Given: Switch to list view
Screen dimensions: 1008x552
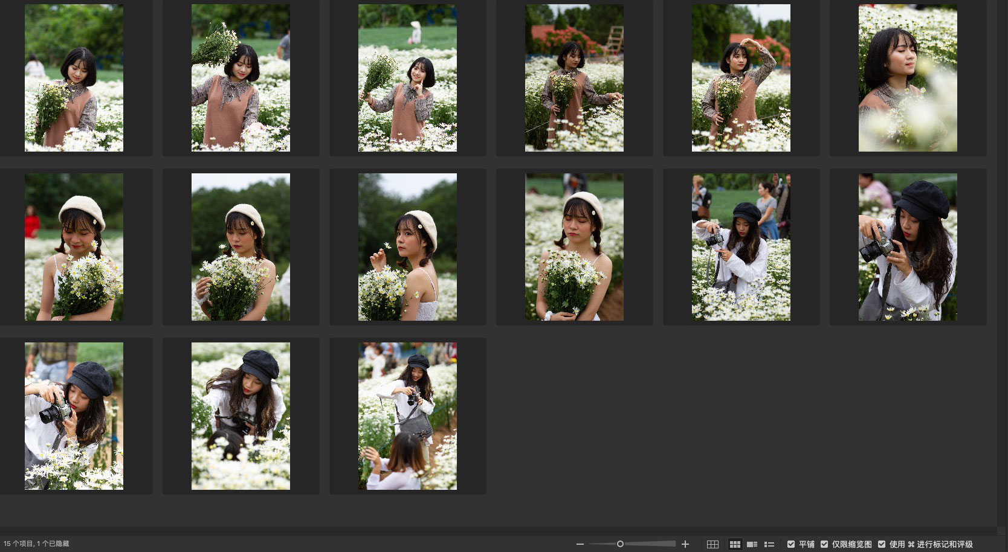Looking at the screenshot, I should tap(769, 544).
